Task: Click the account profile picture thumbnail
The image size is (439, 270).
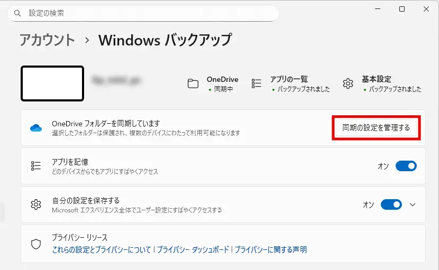Action: click(x=52, y=83)
